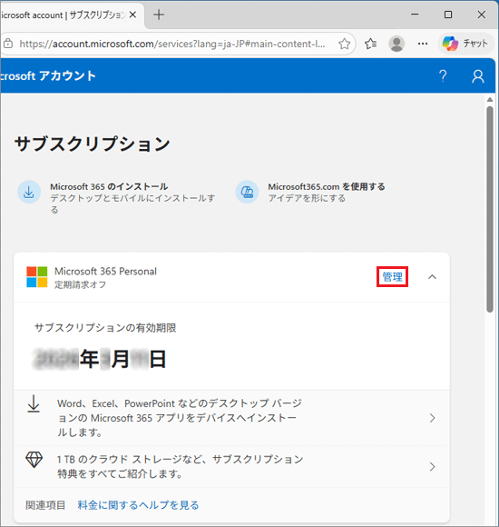Add this page to favorites with star icon
This screenshot has height=527, width=499.
344,44
